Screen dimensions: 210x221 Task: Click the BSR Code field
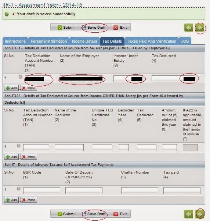tap(41, 190)
